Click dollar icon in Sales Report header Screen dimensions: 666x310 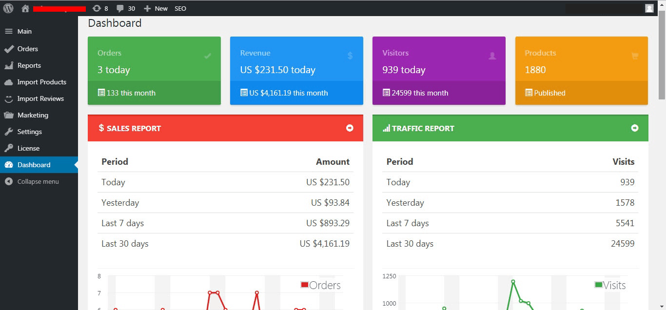(x=101, y=128)
